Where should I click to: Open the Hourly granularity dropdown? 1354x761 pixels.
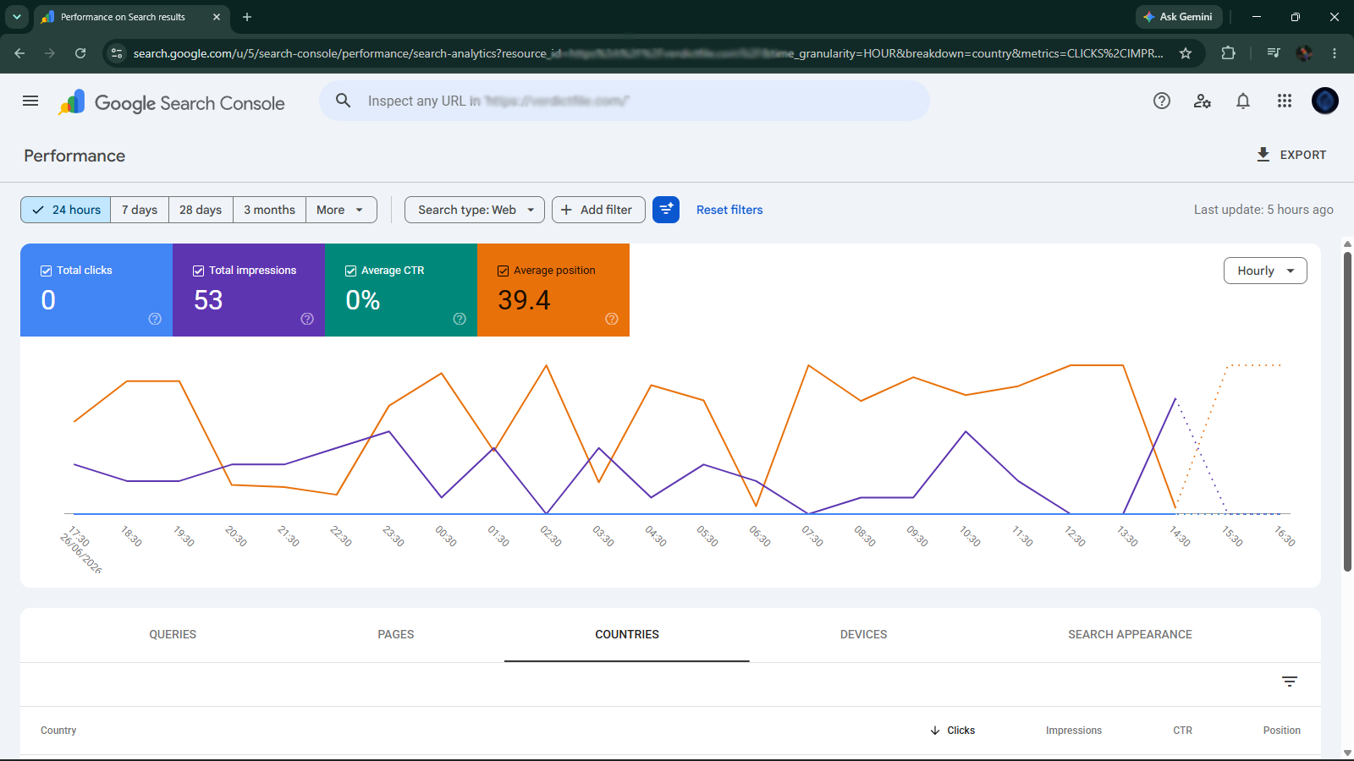click(x=1265, y=271)
